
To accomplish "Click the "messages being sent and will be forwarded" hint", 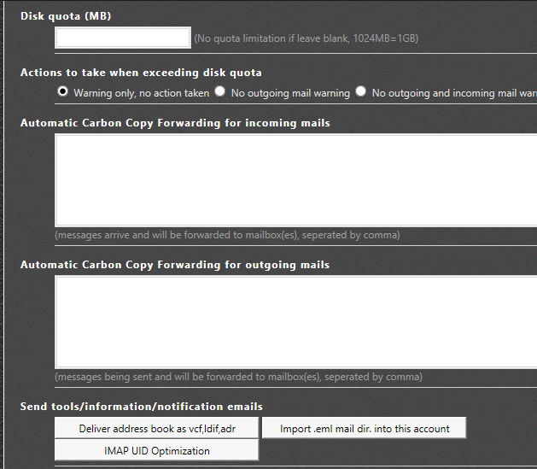I will click(238, 377).
